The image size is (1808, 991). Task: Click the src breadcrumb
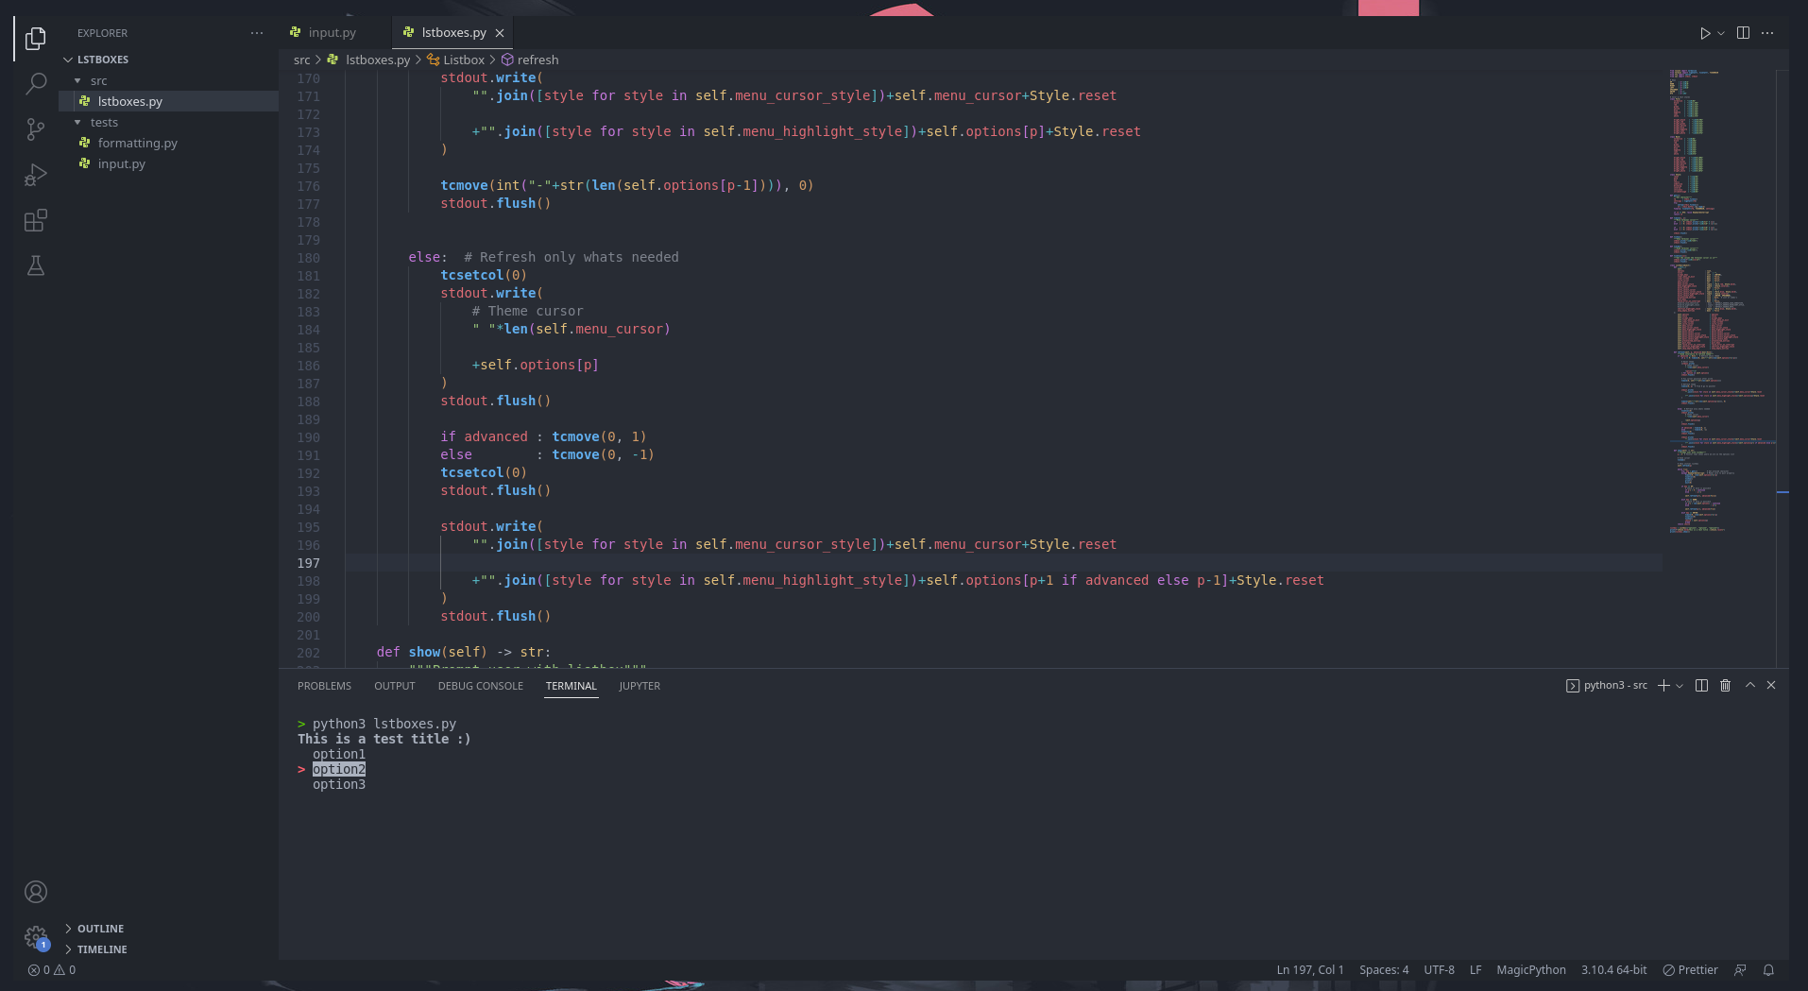pyautogui.click(x=302, y=60)
